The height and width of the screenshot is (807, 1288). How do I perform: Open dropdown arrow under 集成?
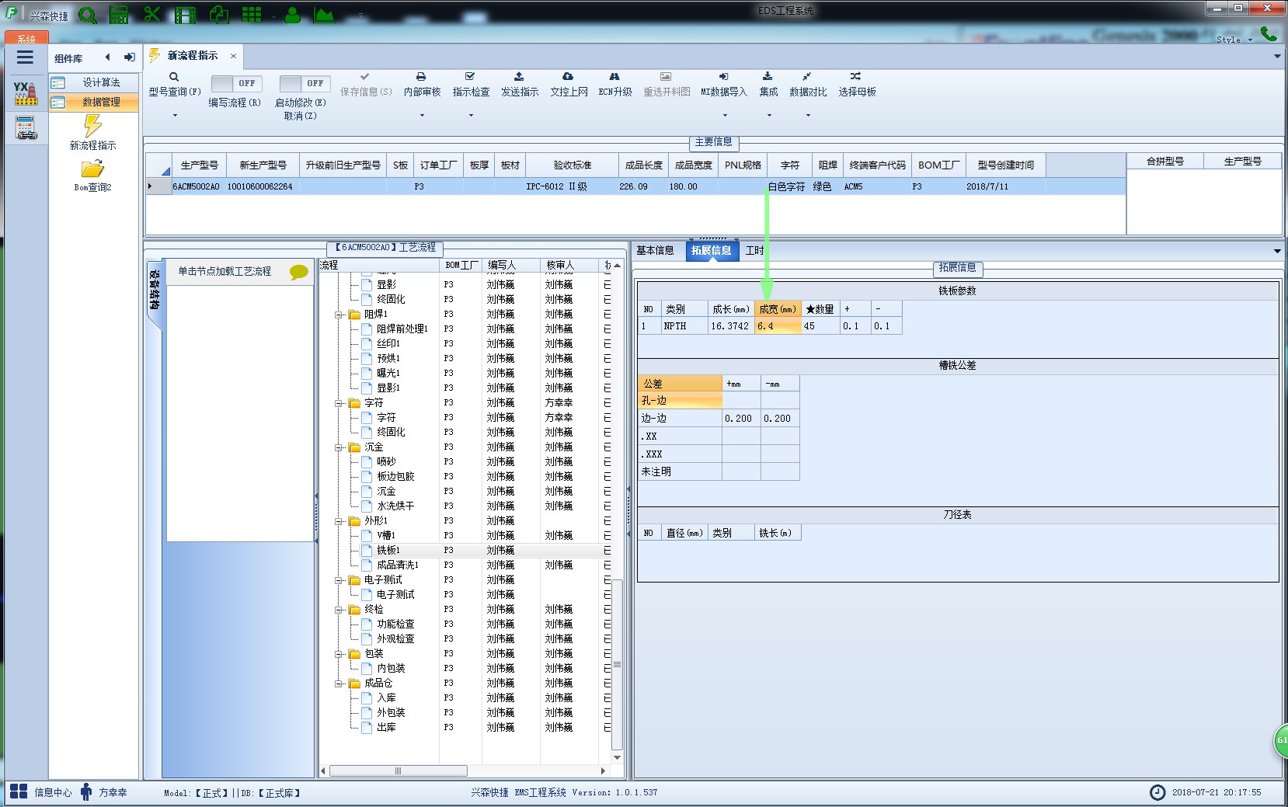[x=769, y=116]
